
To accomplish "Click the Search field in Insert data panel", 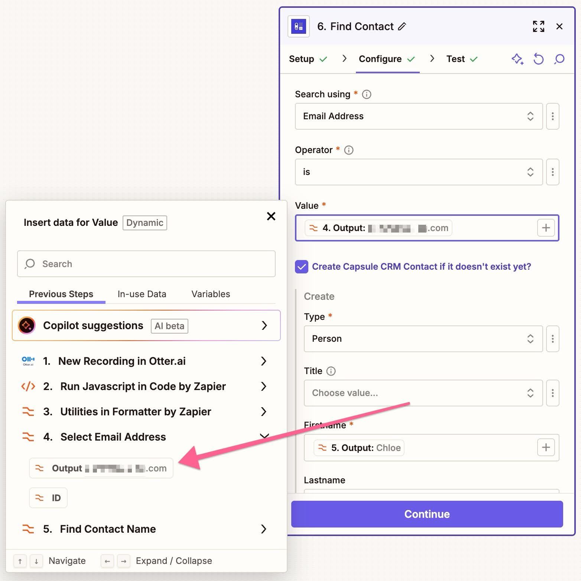I will (x=146, y=264).
